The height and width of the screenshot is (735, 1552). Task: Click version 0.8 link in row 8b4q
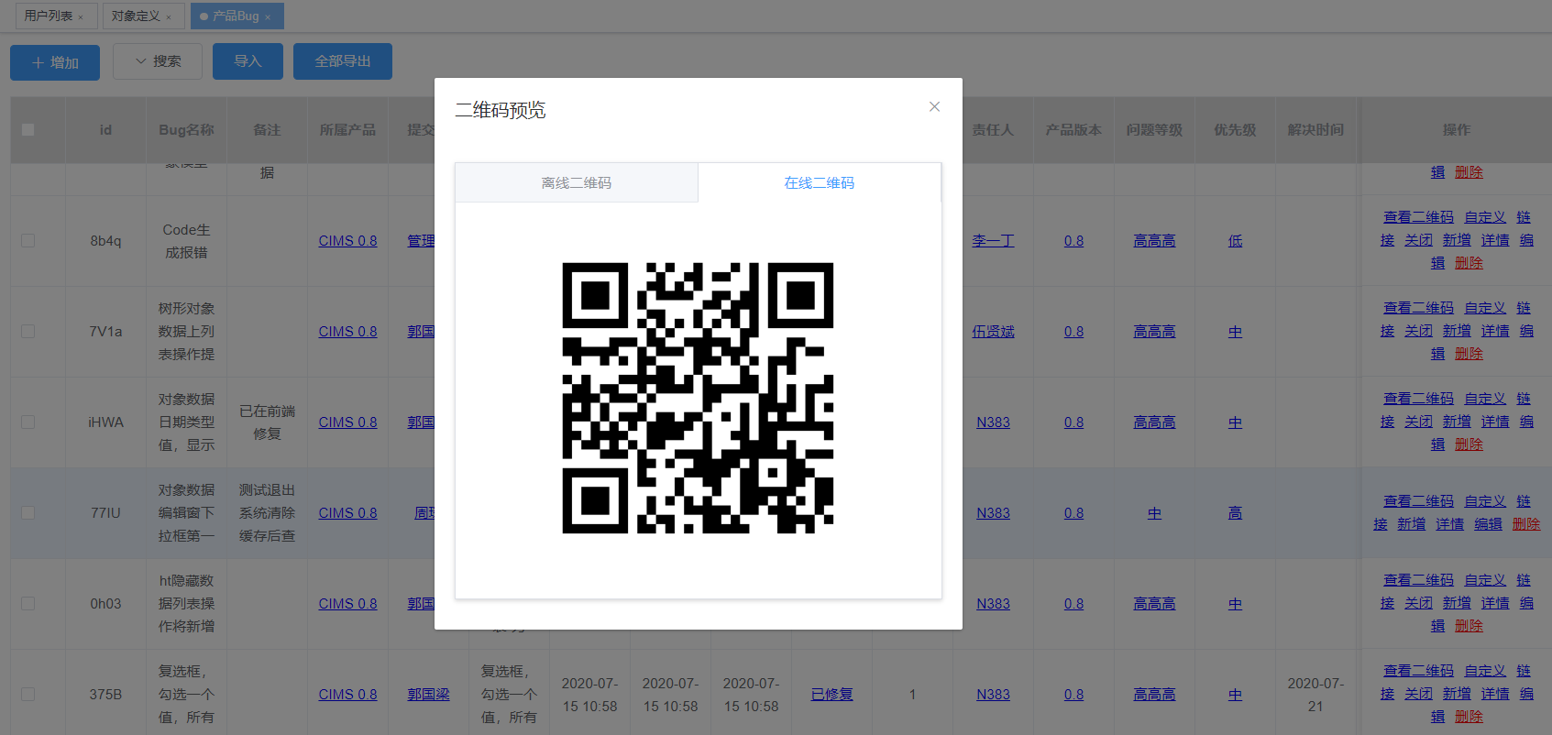(1073, 240)
